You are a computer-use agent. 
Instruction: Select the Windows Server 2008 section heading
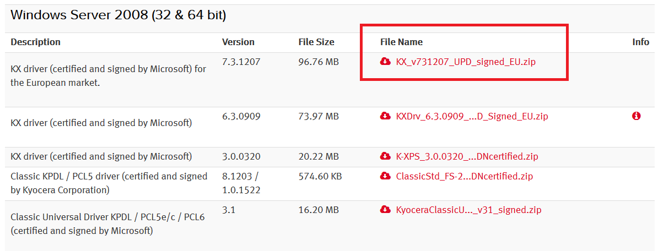[x=118, y=15]
